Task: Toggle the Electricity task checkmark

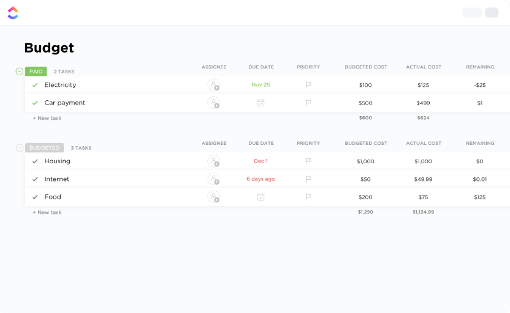Action: coord(35,85)
